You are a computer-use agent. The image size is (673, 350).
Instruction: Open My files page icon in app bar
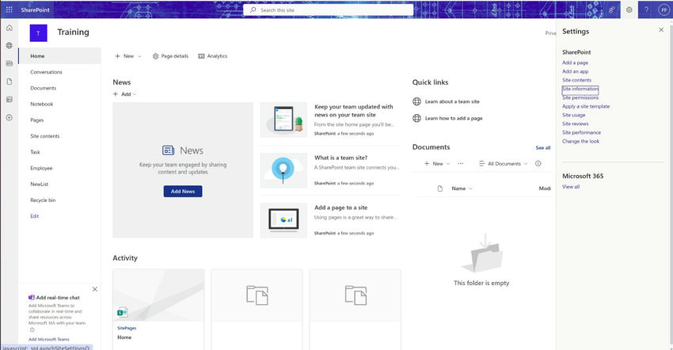click(9, 82)
